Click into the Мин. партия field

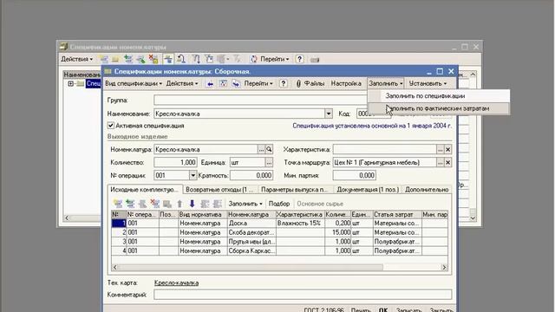[x=355, y=175]
